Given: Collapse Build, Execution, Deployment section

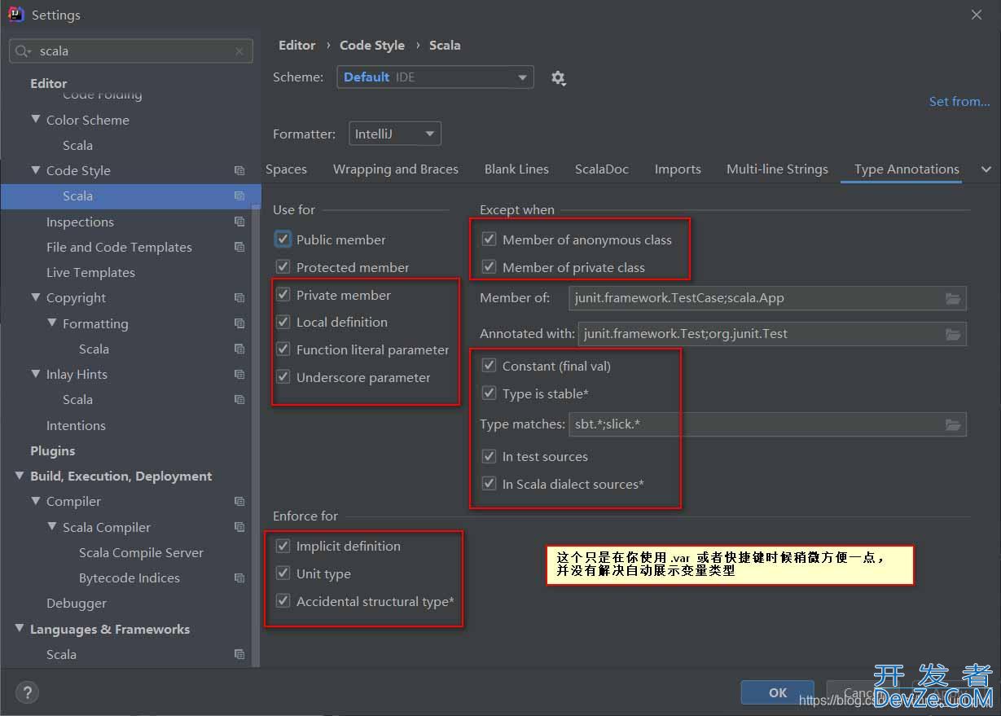Looking at the screenshot, I should [20, 476].
